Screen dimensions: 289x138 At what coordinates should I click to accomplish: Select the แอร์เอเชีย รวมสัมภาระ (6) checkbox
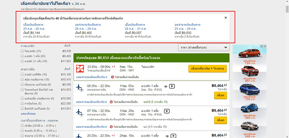pyautogui.click(x=22, y=99)
